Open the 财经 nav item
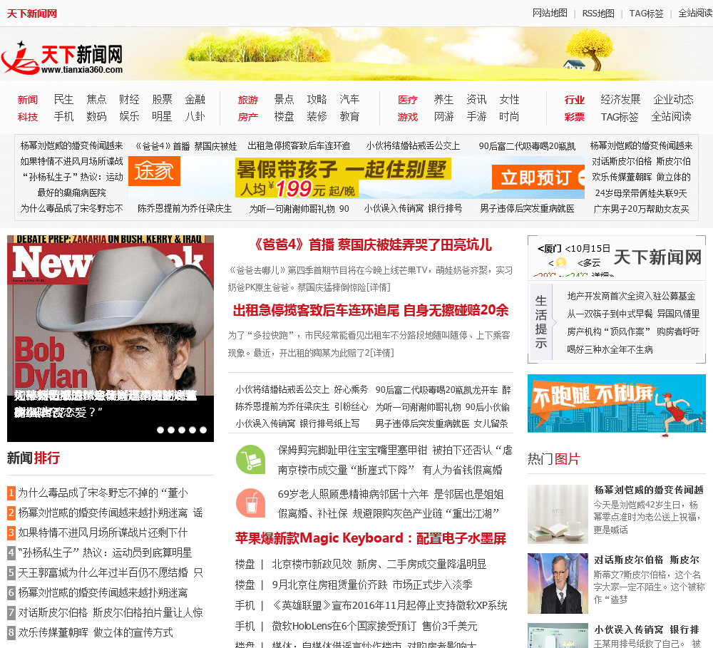This screenshot has height=648, width=713. pos(129,99)
